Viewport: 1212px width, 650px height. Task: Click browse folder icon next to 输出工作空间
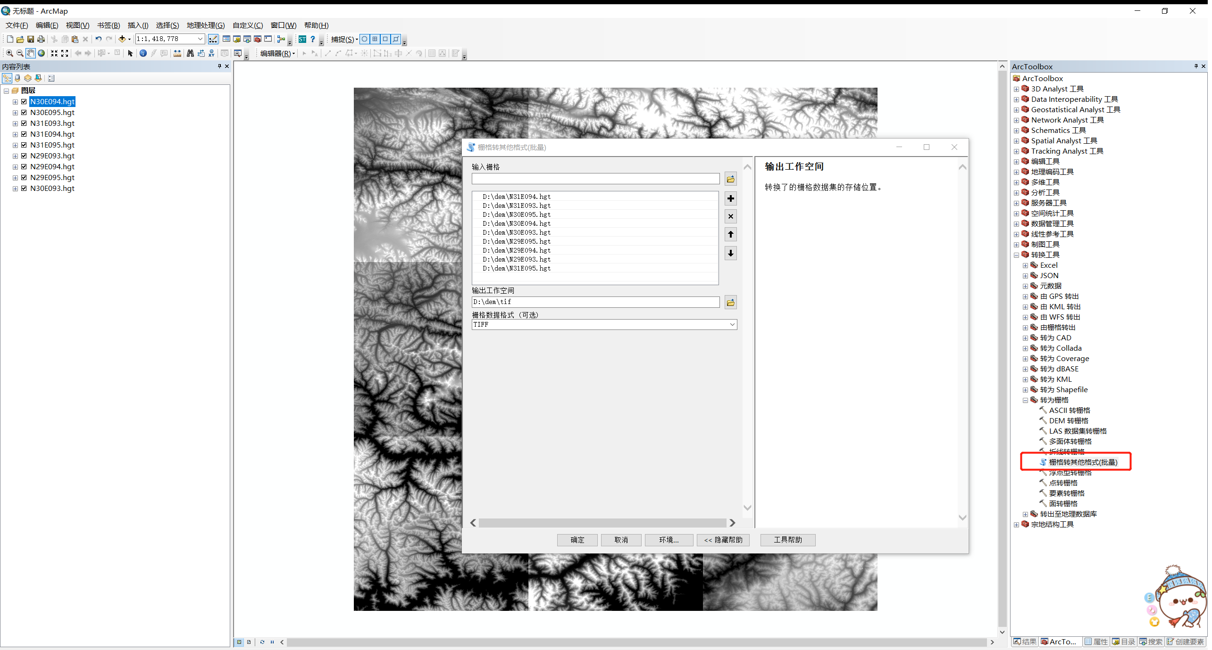coord(730,302)
